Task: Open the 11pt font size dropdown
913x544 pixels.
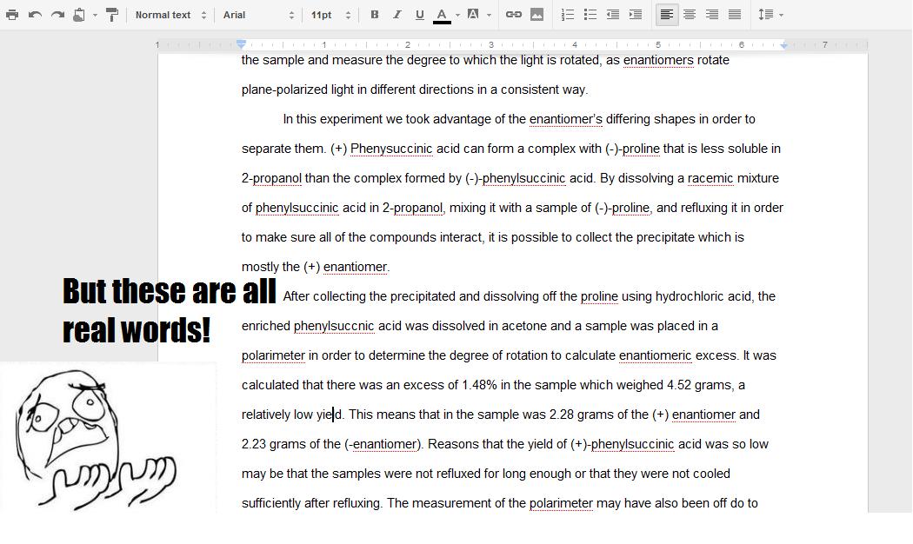Action: [x=330, y=15]
